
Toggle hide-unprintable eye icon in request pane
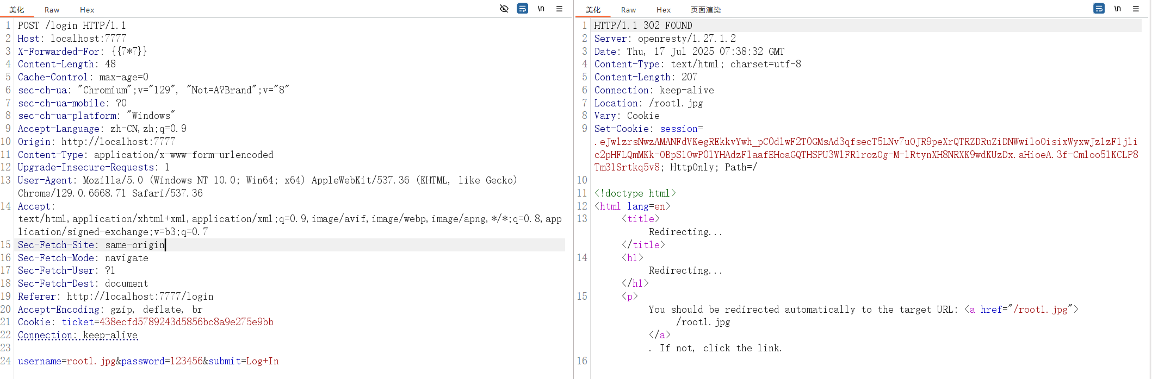pyautogui.click(x=504, y=9)
